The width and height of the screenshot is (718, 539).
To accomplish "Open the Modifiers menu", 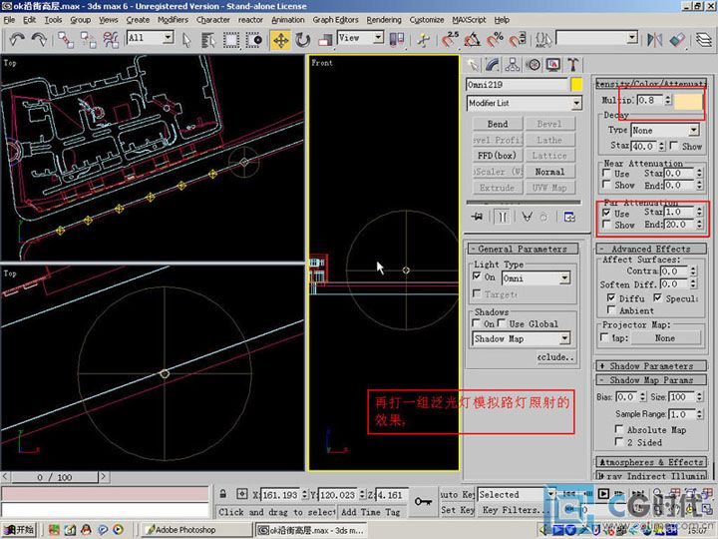I will pyautogui.click(x=173, y=20).
